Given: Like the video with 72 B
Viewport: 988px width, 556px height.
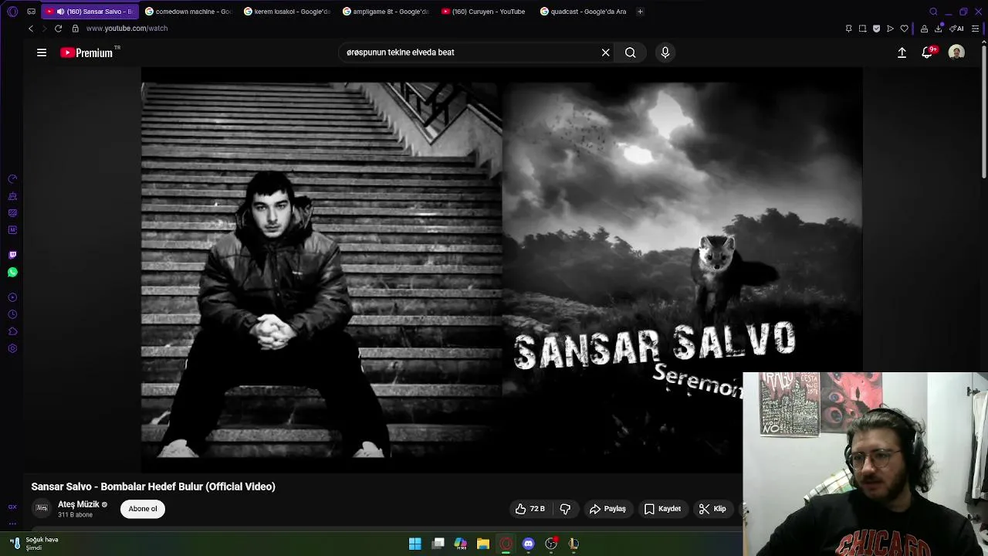Looking at the screenshot, I should (x=530, y=509).
